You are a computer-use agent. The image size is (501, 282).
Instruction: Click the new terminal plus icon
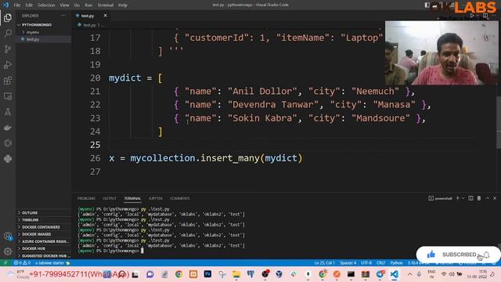point(457,198)
